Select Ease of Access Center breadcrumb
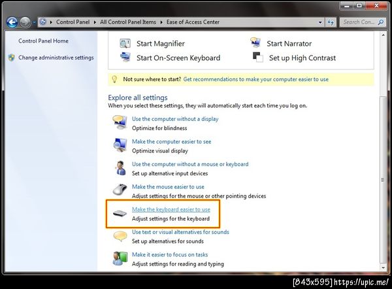The width and height of the screenshot is (392, 289). click(x=193, y=22)
